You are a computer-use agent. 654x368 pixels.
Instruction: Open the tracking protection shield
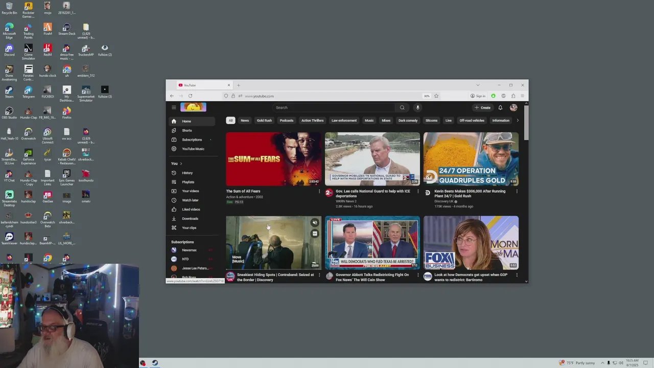click(226, 96)
